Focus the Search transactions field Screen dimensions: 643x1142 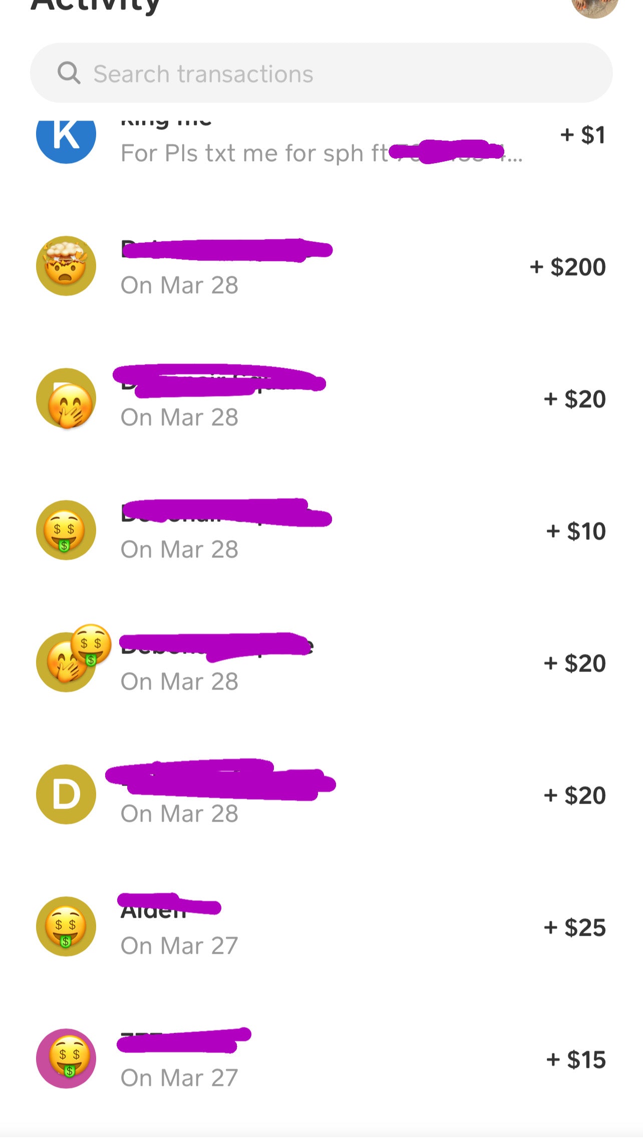(x=320, y=73)
